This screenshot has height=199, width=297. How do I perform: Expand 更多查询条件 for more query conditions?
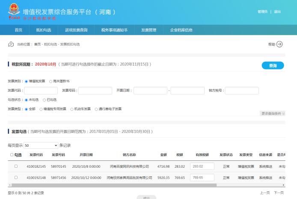[x=272, y=114]
